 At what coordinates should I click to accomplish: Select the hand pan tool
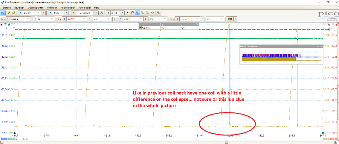[x=133, y=13]
